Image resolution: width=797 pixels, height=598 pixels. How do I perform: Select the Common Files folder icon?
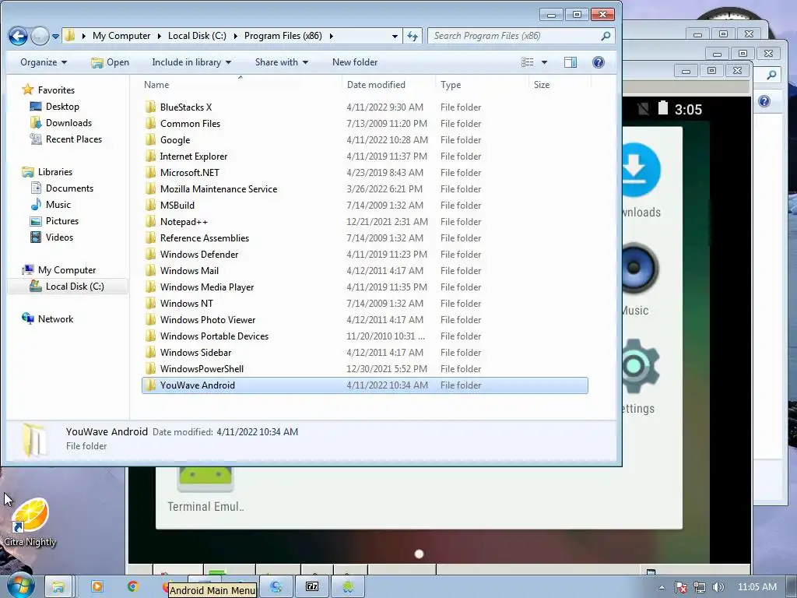click(150, 123)
